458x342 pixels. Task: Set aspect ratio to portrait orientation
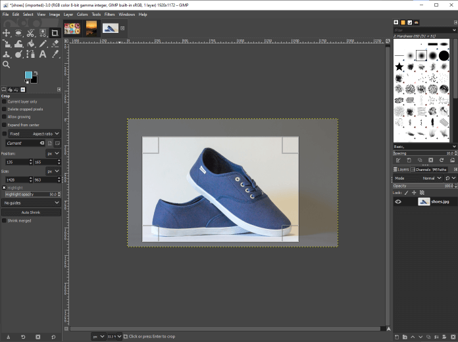tap(50, 143)
